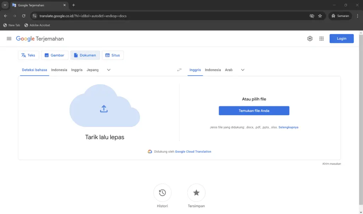
Task: Open the Adobe Acrobat bookmark
Action: pyautogui.click(x=37, y=25)
